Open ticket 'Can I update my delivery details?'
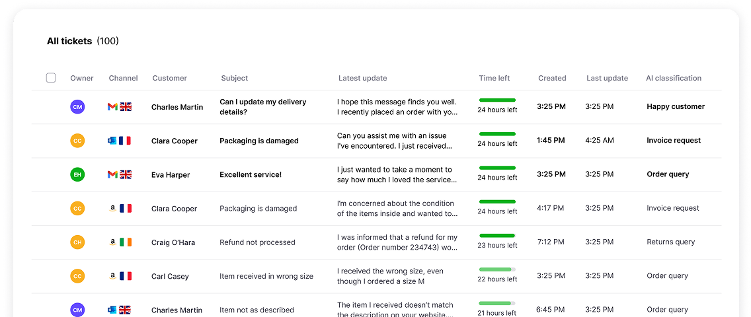751x317 pixels. point(263,107)
